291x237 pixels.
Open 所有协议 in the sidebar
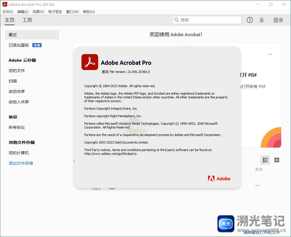[x=17, y=127]
